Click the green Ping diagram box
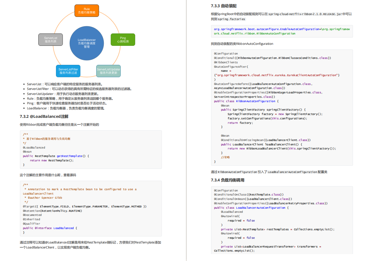The width and height of the screenshot is (365, 261). [123, 40]
